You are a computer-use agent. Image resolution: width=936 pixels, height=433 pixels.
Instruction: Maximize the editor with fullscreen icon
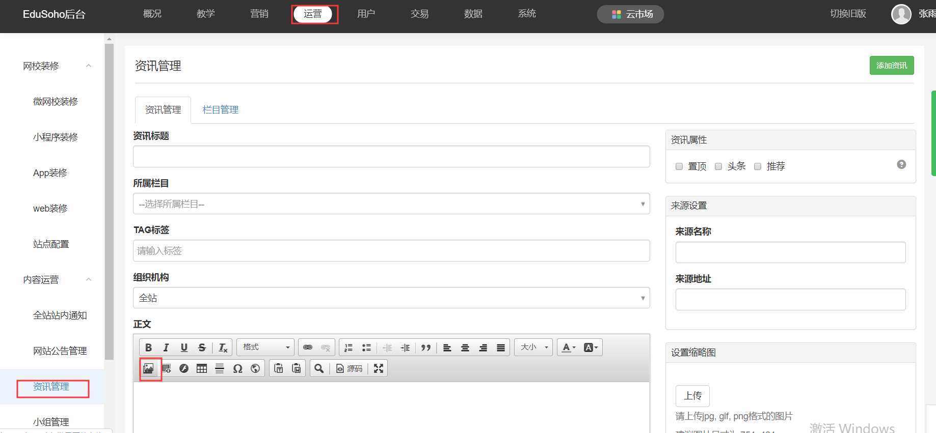pos(378,368)
